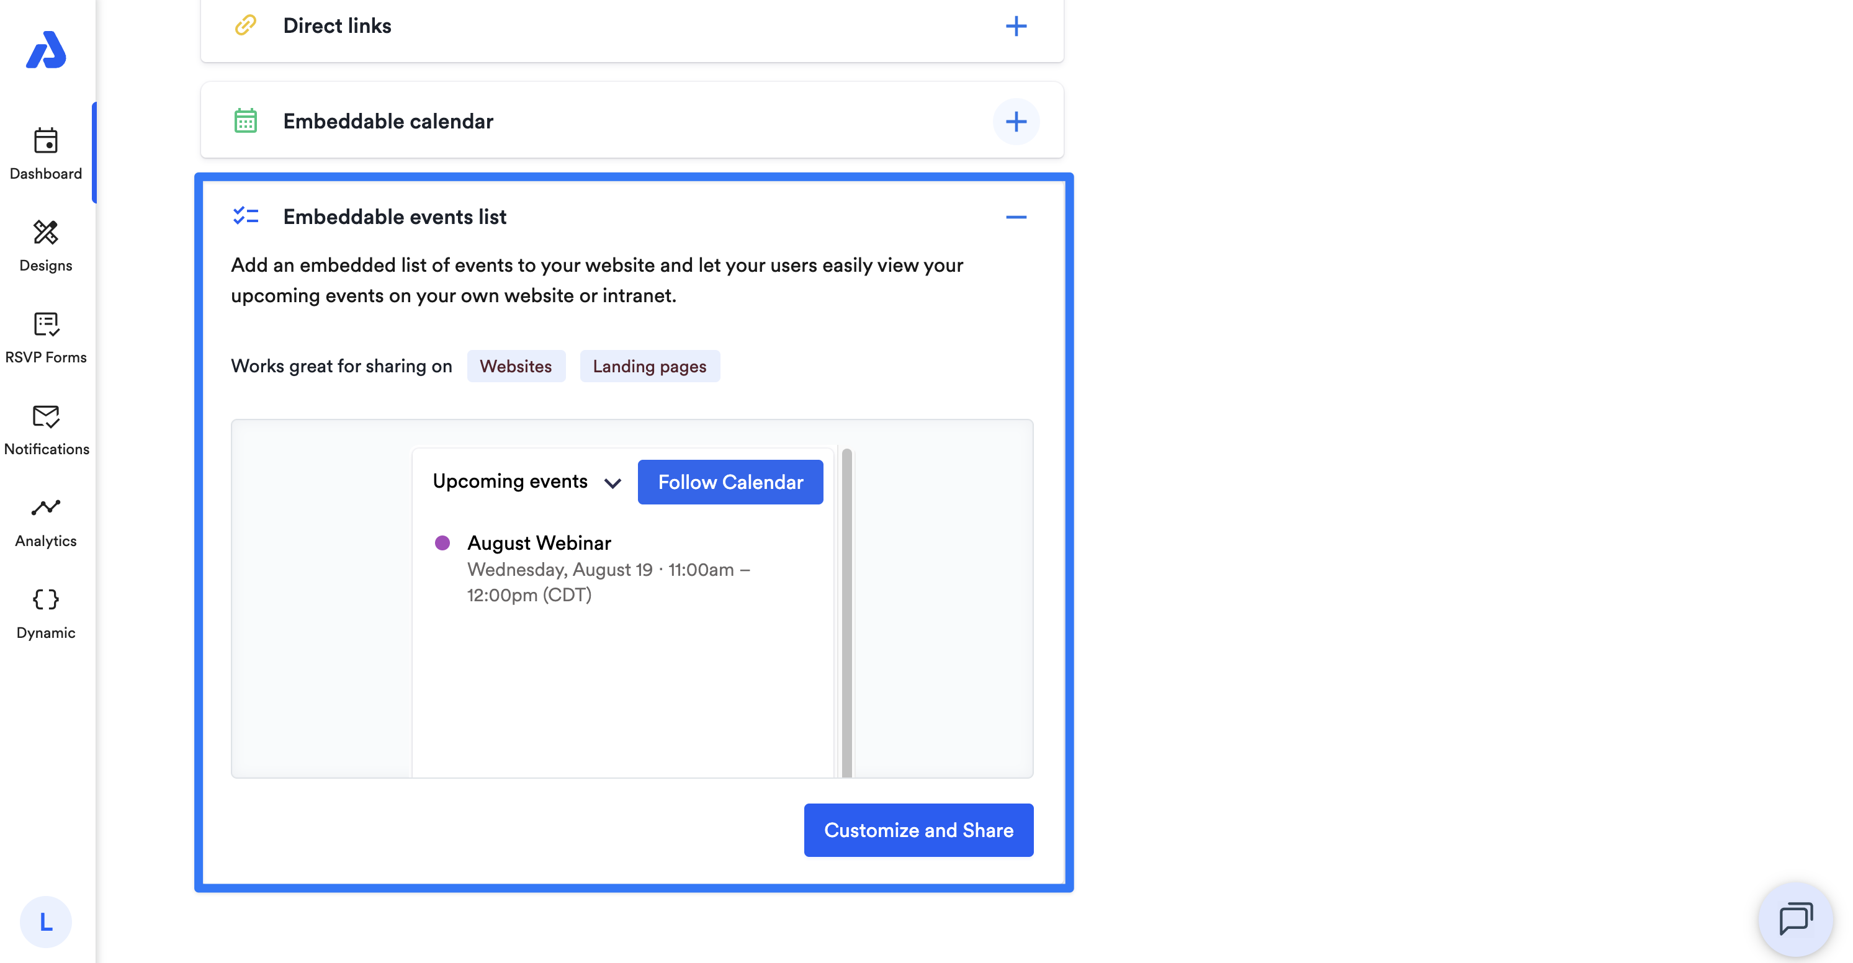Viewport: 1853px width, 963px height.
Task: Open the Upcoming events dropdown
Action: [527, 482]
